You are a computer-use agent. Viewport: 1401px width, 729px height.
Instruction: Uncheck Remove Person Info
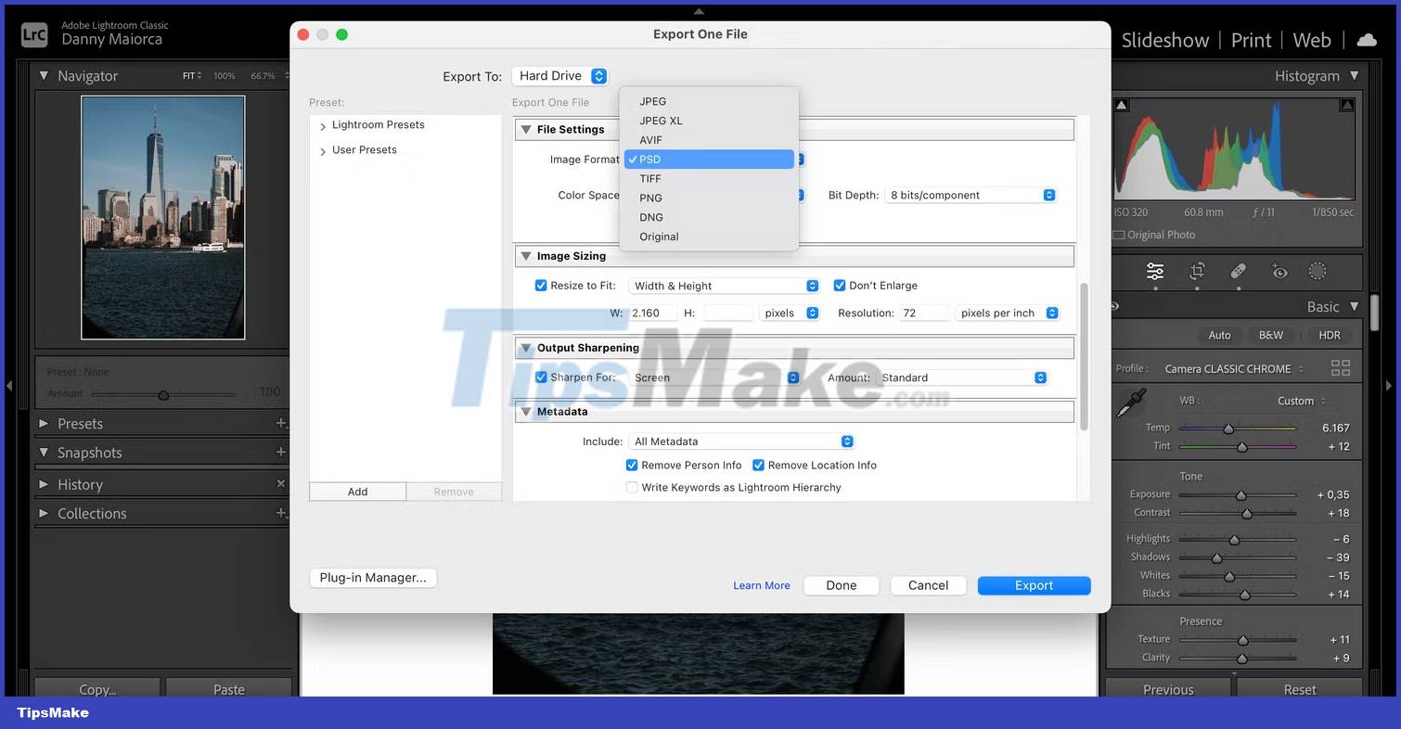(x=632, y=465)
